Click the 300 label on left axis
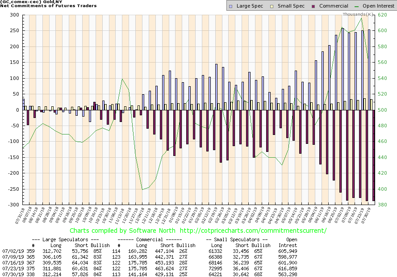The image size is (397, 277). pos(15,15)
